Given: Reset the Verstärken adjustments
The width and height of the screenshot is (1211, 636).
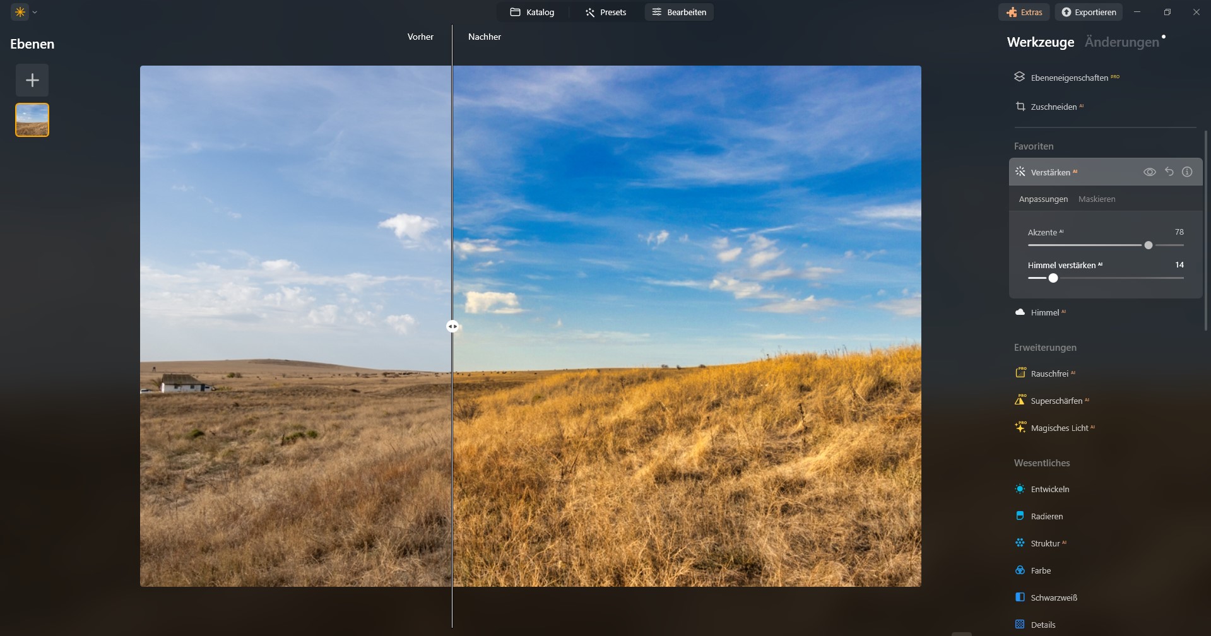Looking at the screenshot, I should (1169, 171).
